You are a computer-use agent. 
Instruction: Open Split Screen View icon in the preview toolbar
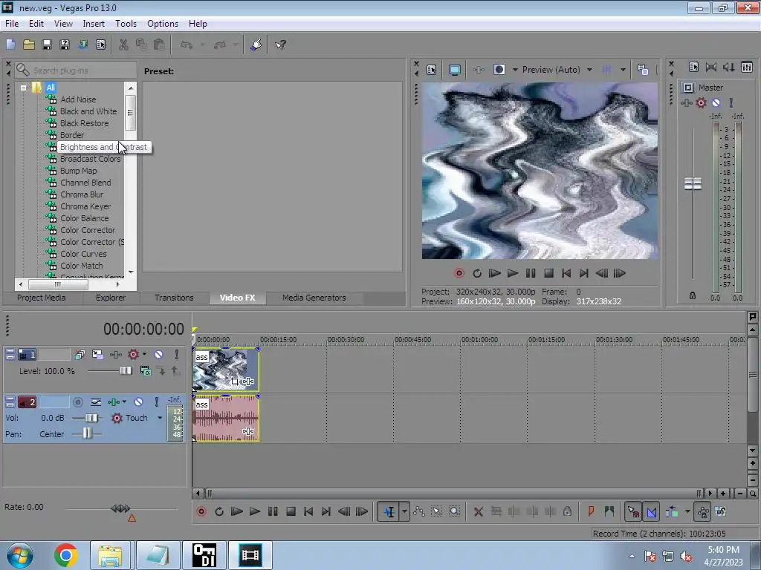(499, 70)
